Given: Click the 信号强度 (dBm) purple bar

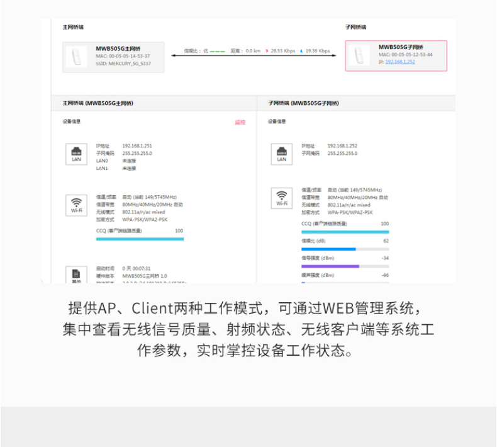Looking at the screenshot, I should (x=330, y=266).
